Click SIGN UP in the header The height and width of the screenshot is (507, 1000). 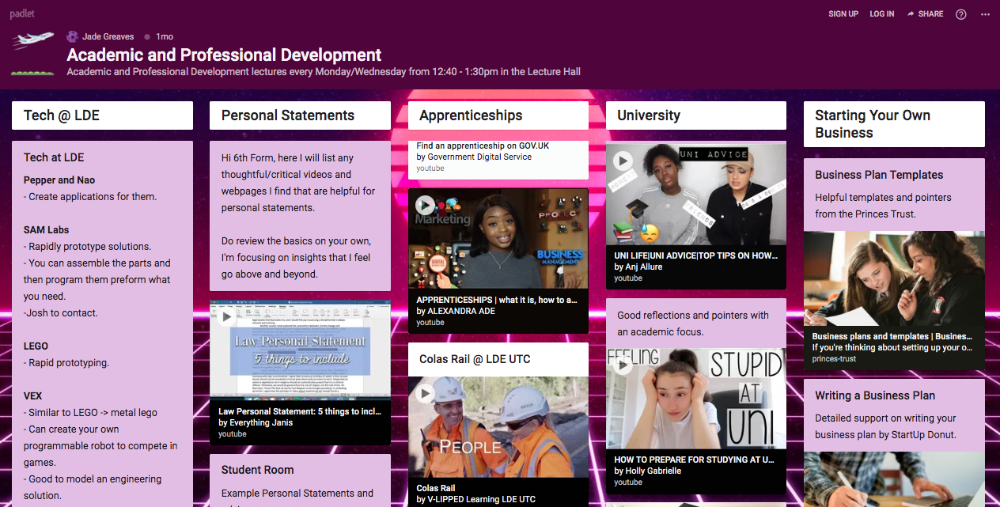[x=843, y=14]
